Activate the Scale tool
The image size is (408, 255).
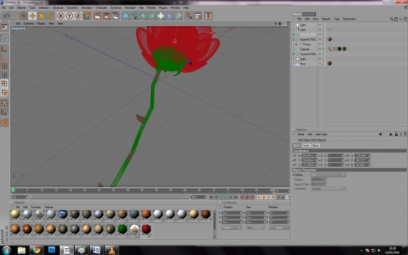coord(41,16)
